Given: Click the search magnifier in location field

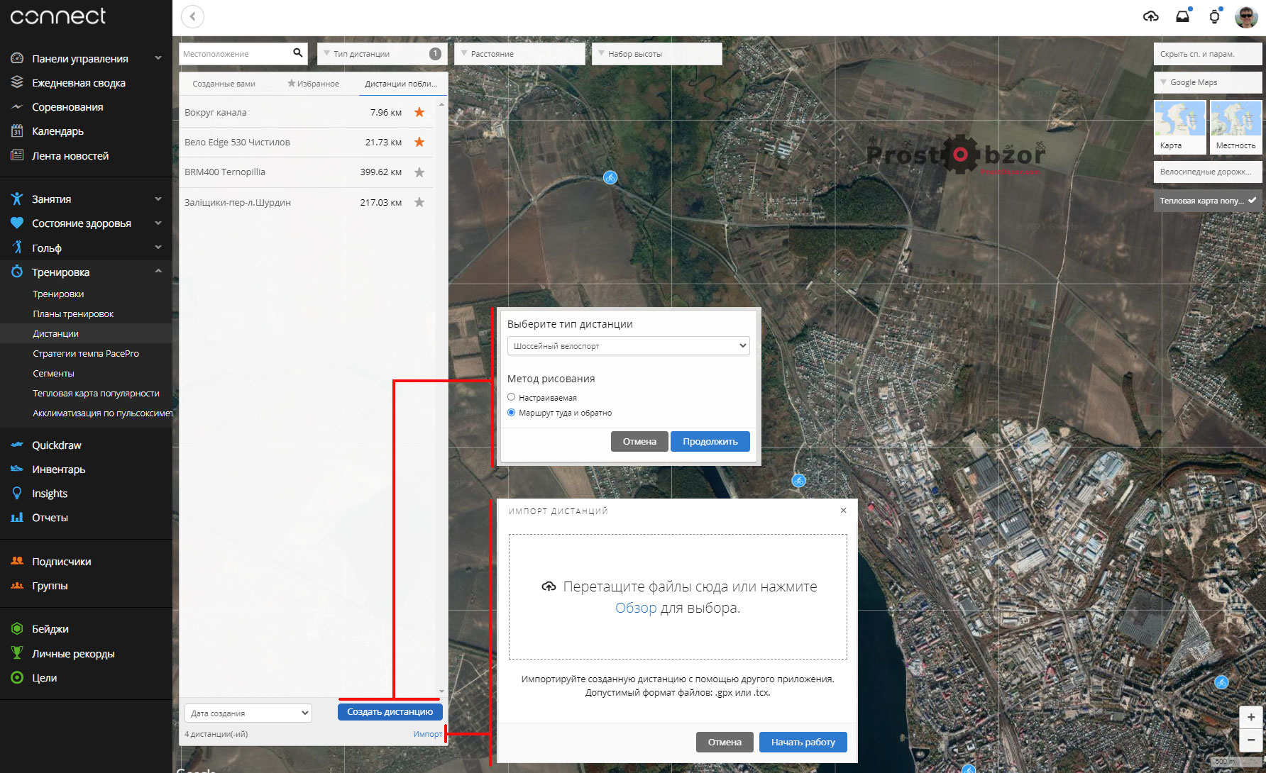Looking at the screenshot, I should click(298, 53).
